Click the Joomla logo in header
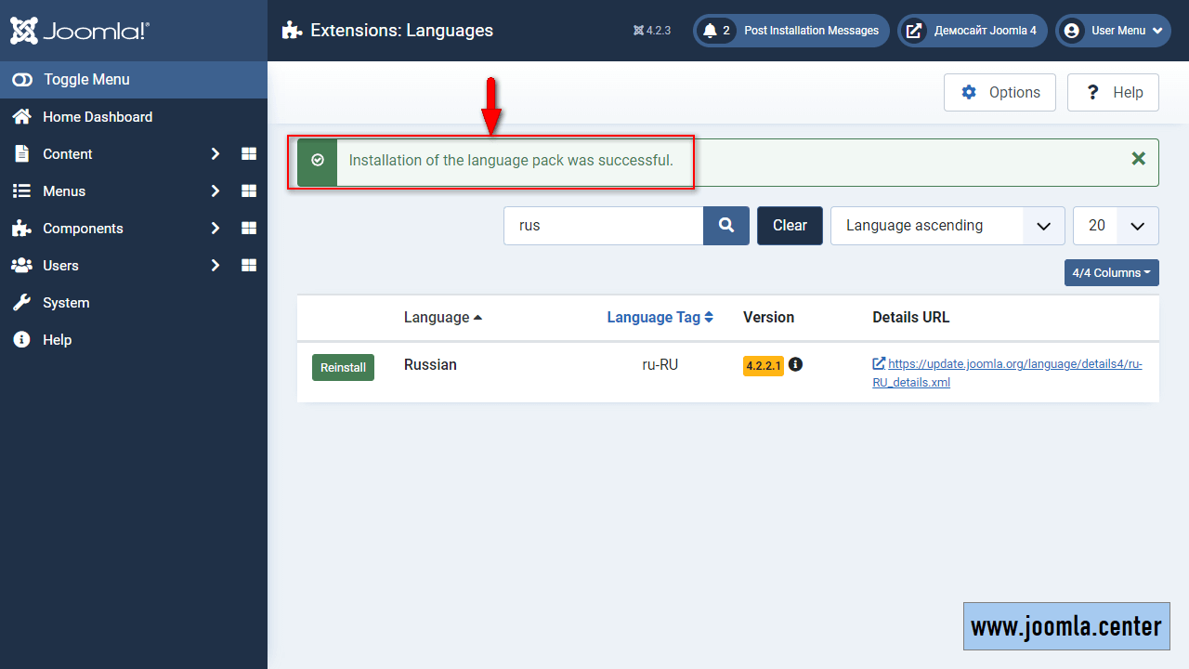Image resolution: width=1189 pixels, height=669 pixels. 80,31
